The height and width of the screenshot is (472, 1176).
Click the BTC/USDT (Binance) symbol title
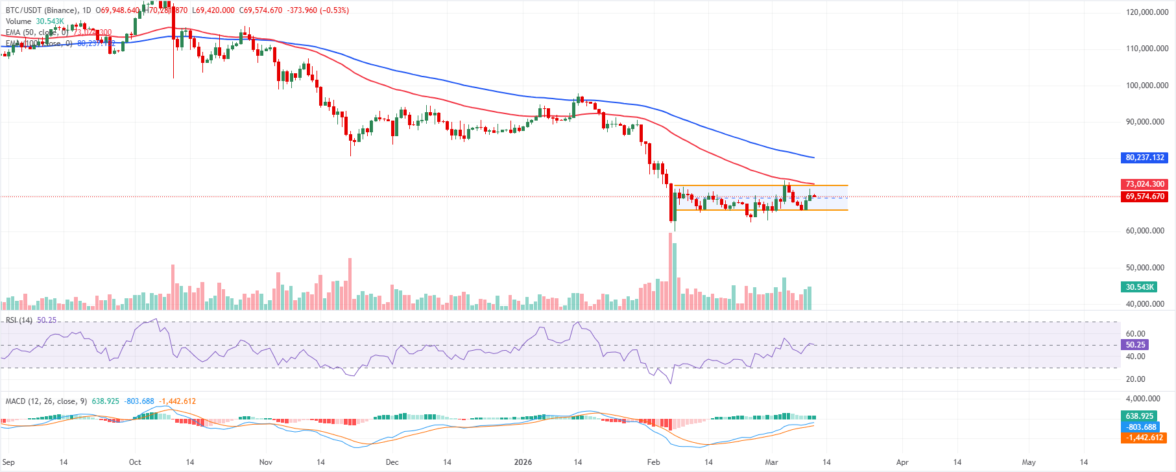(x=42, y=10)
